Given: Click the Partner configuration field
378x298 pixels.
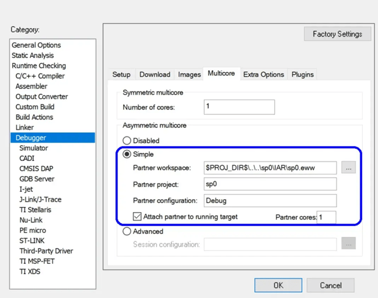Looking at the screenshot, I should (x=270, y=200).
